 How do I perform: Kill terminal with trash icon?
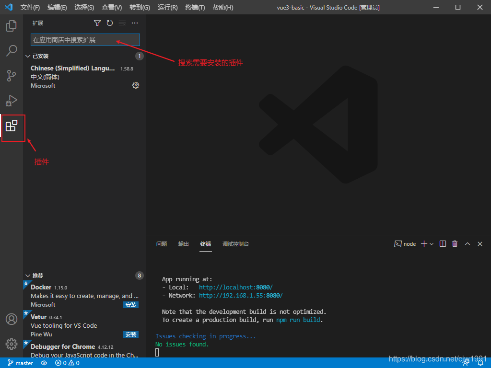(455, 244)
